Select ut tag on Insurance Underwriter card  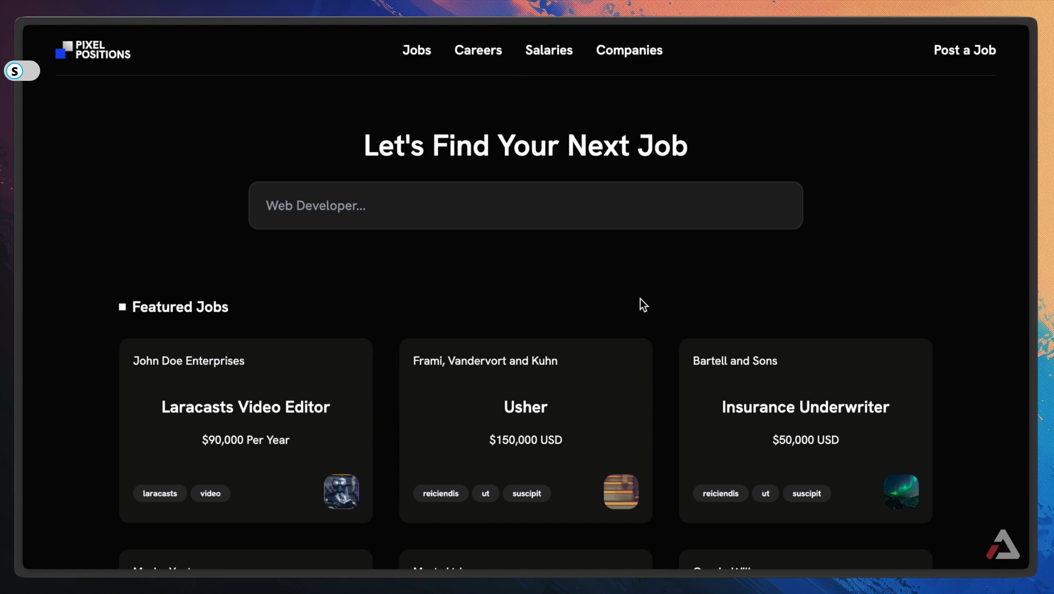point(765,493)
